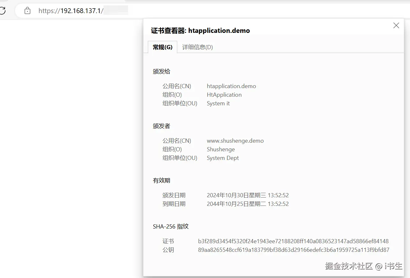The height and width of the screenshot is (278, 410).
Task: Click the 颁发日期 label
Action: tap(174, 195)
